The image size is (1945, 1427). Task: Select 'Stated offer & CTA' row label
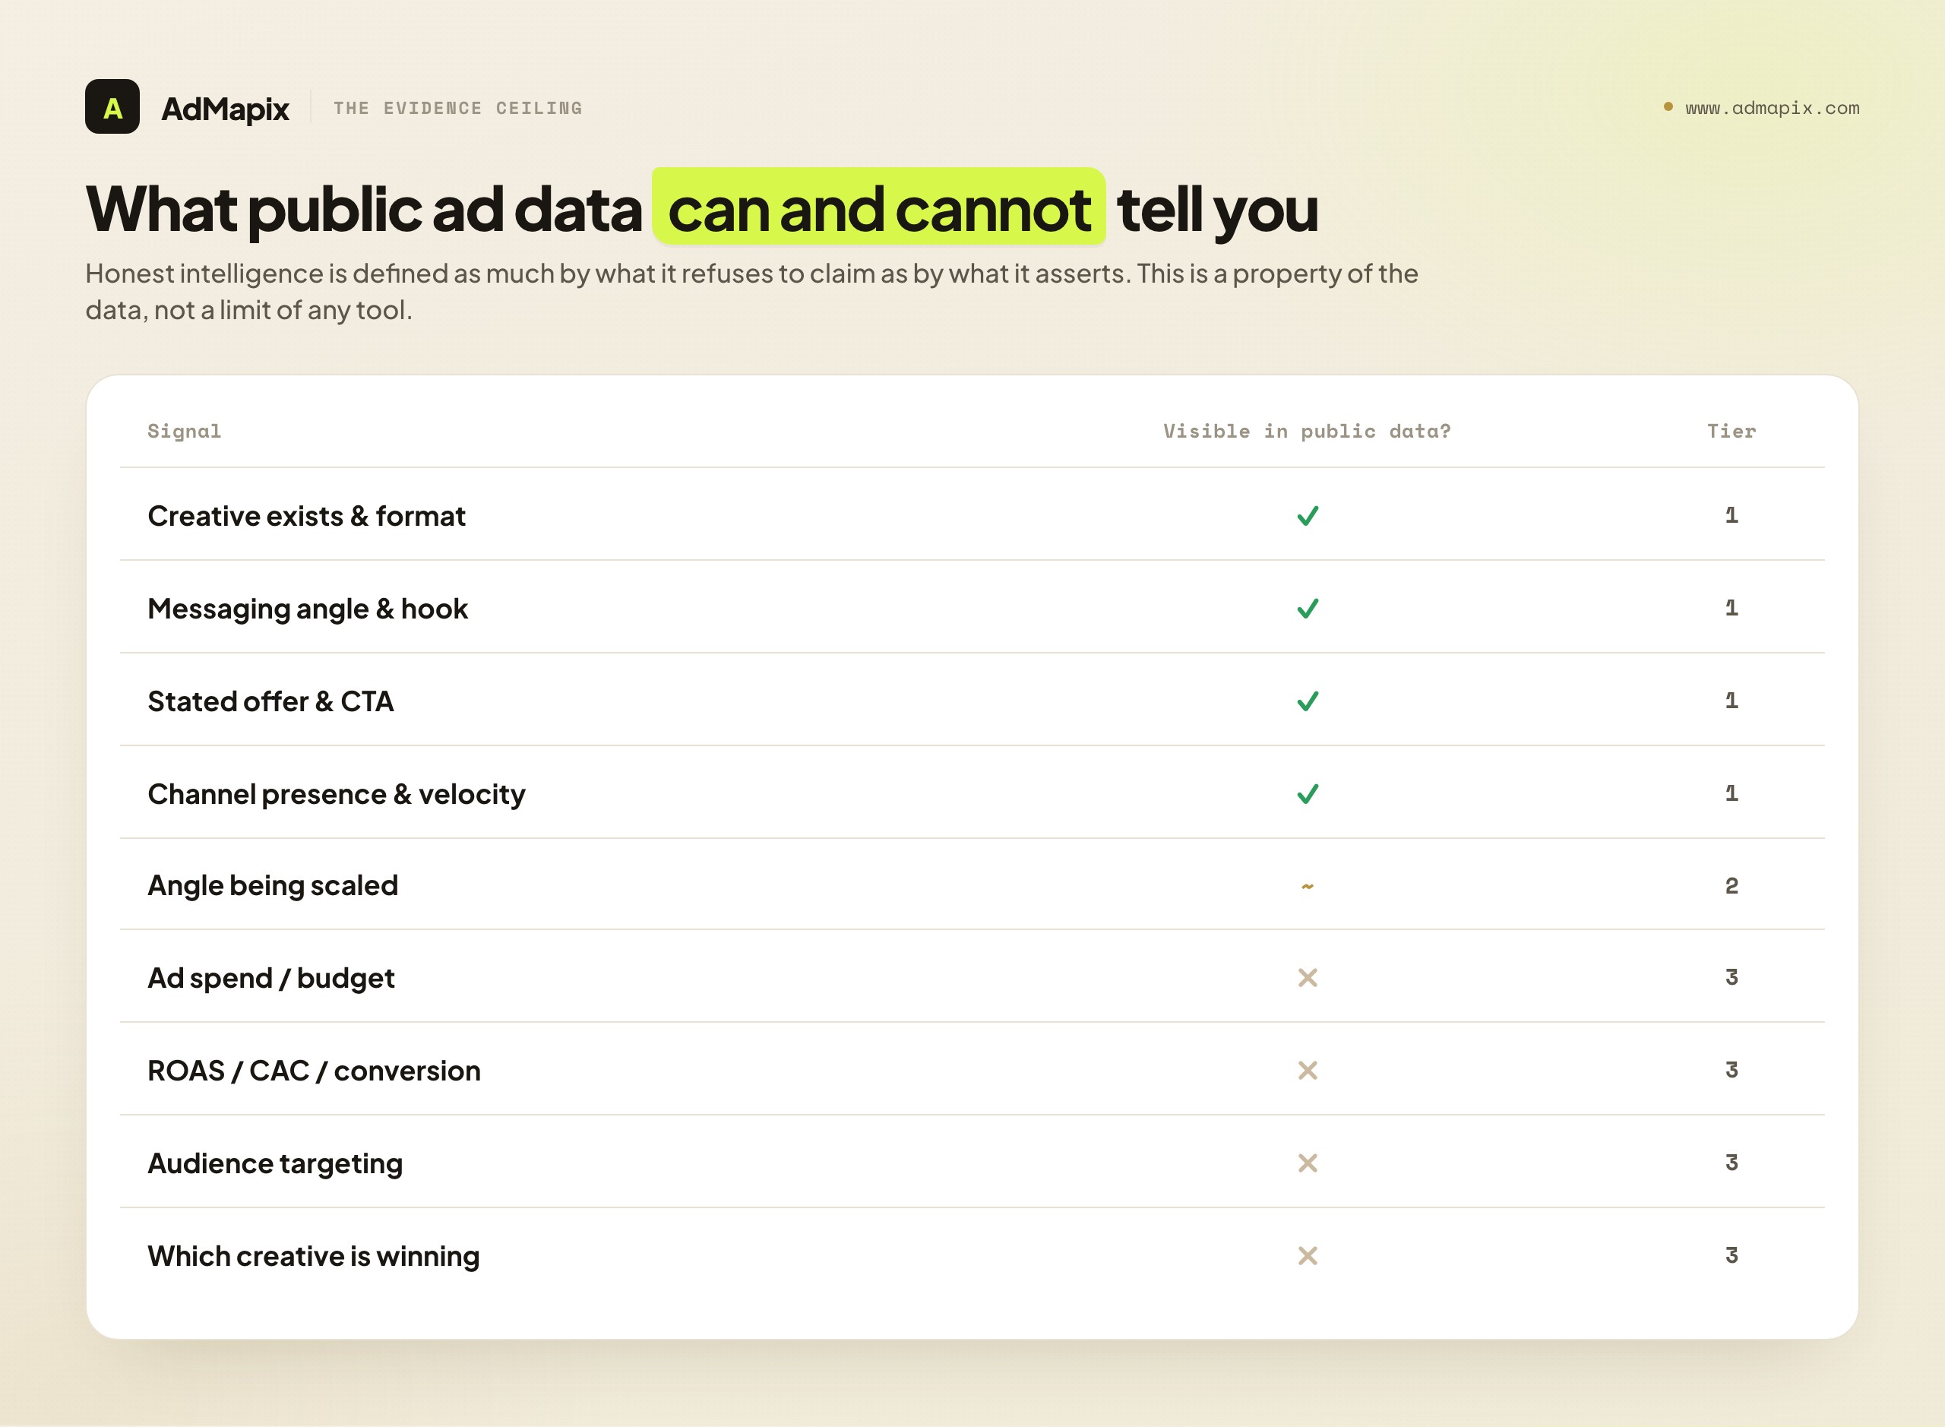270,701
